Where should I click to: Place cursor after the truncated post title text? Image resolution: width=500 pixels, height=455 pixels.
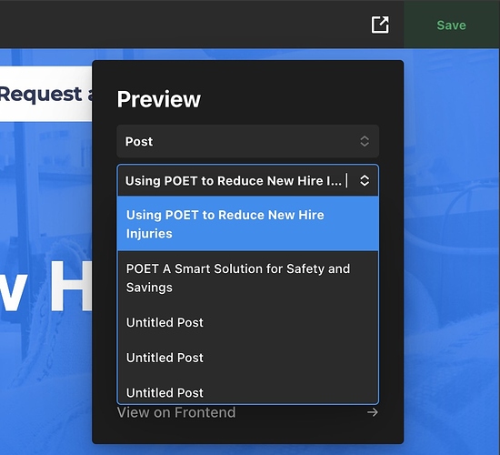pyautogui.click(x=346, y=181)
